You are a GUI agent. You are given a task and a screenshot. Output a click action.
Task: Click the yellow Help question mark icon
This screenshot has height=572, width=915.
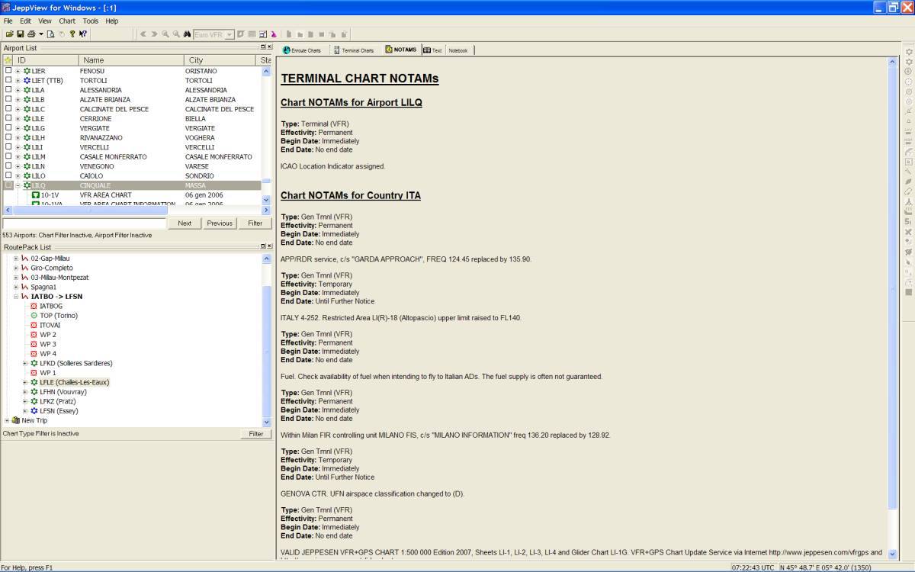(x=72, y=34)
